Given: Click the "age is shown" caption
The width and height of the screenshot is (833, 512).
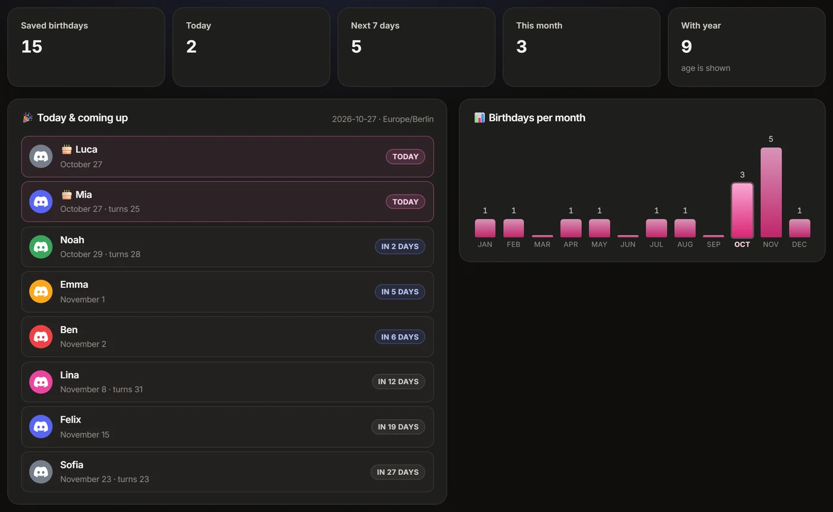Looking at the screenshot, I should (706, 68).
